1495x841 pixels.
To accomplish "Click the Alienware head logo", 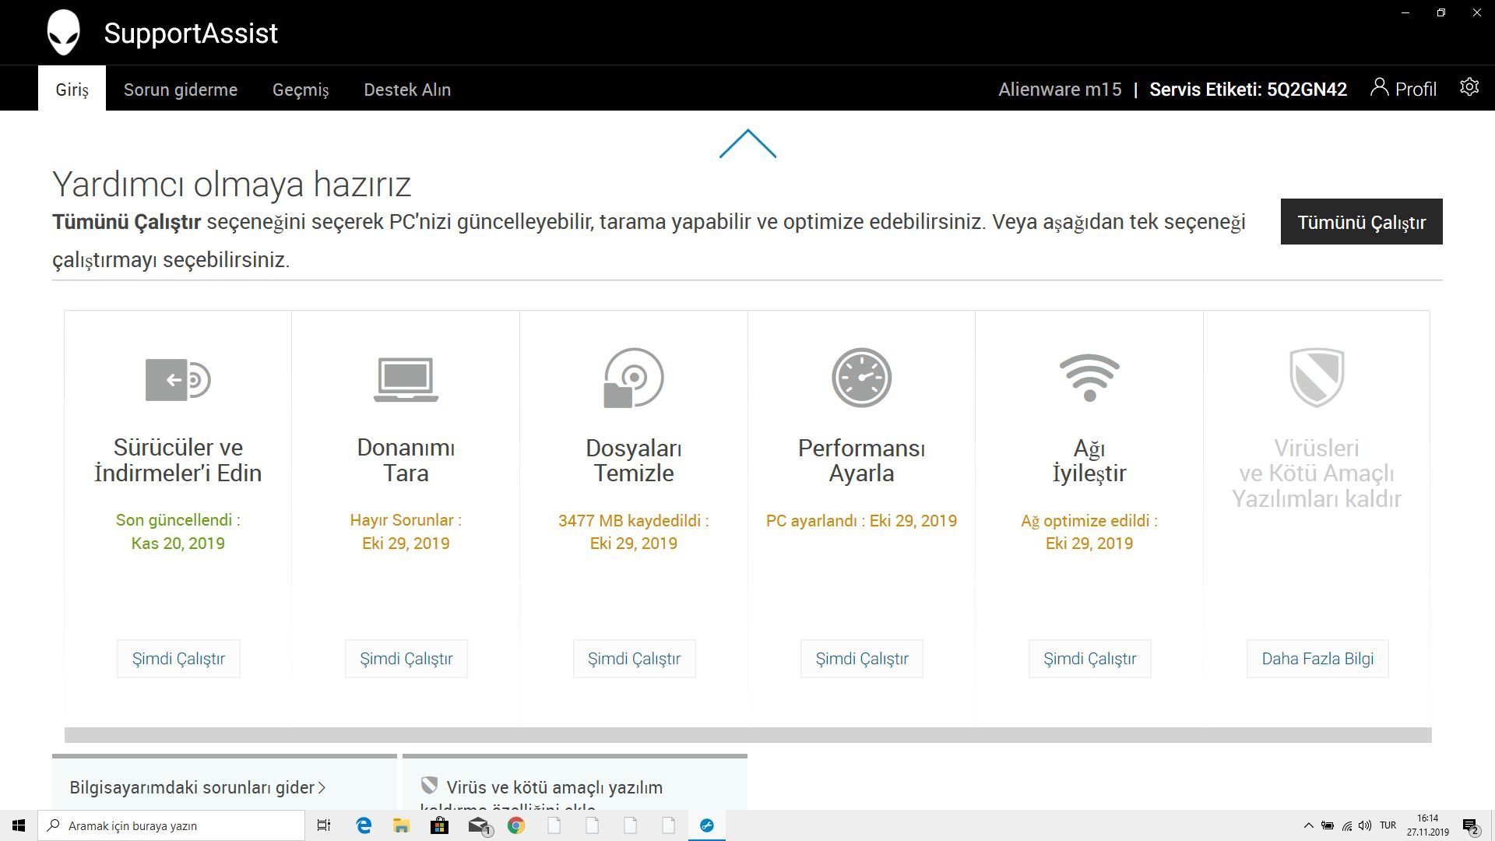I will [x=63, y=33].
